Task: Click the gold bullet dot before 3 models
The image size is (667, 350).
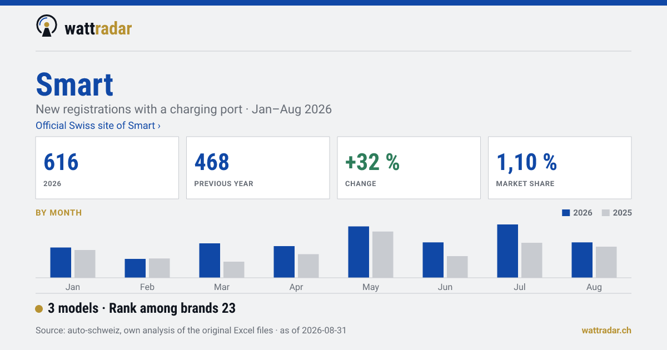Action: [x=39, y=309]
